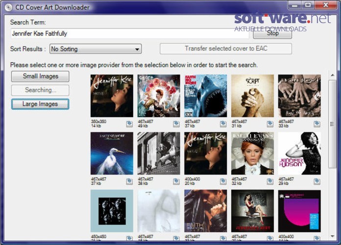Image resolution: width=341 pixels, height=245 pixels.
Task: Save icon under the Bon Jovi cover
Action: pyautogui.click(x=317, y=124)
